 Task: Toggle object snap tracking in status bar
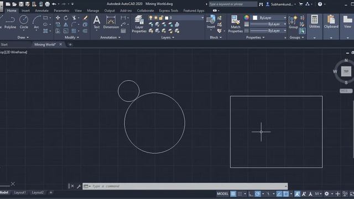coord(279,193)
